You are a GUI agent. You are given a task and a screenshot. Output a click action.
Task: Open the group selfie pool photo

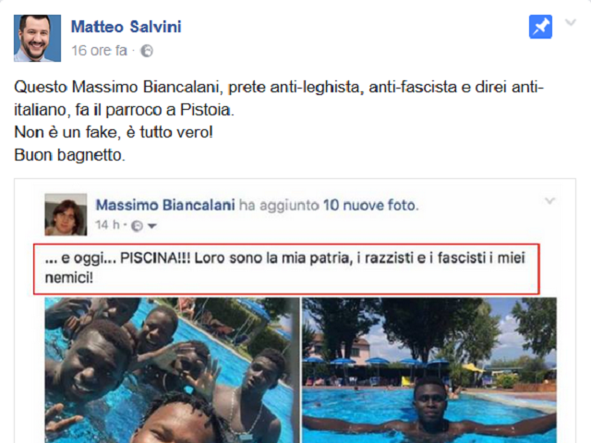coord(173,370)
